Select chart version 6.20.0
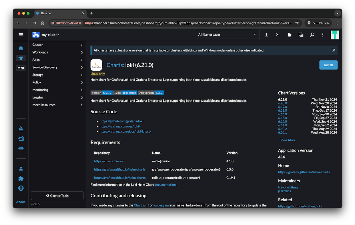 (x=282, y=103)
